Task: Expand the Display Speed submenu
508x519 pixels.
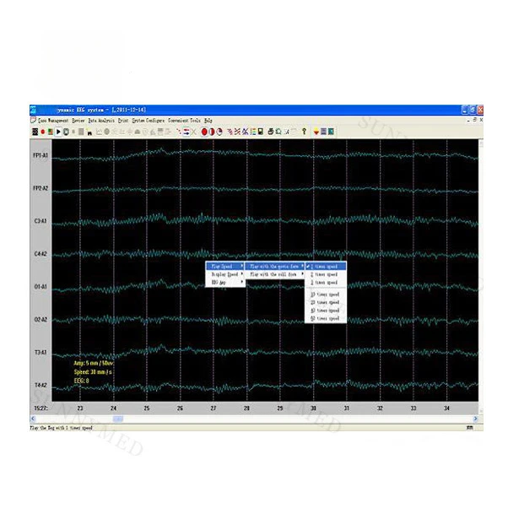Action: click(x=225, y=274)
